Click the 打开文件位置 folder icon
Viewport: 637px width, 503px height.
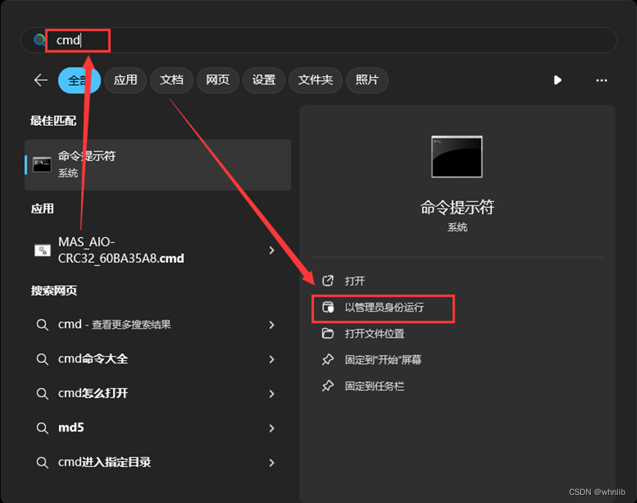coord(328,334)
